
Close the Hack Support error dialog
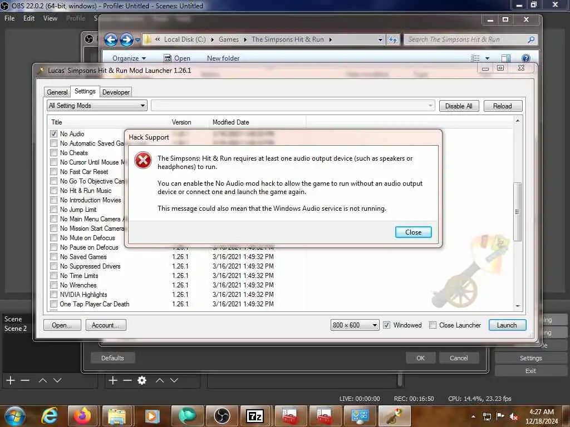pyautogui.click(x=414, y=232)
